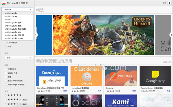Select the Chrome应用 radio button
This screenshot has width=173, height=107.
[5, 43]
